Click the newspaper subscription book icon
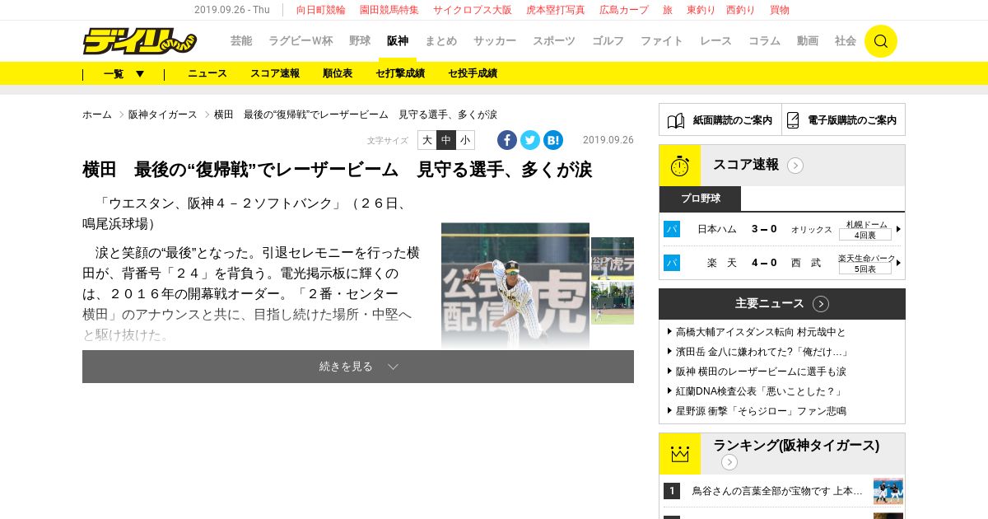The width and height of the screenshot is (988, 519). (676, 120)
